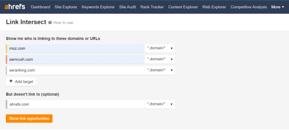The height and width of the screenshot is (131, 289).
Task: Open mode dropdown for moz.com
Action: click(x=160, y=48)
